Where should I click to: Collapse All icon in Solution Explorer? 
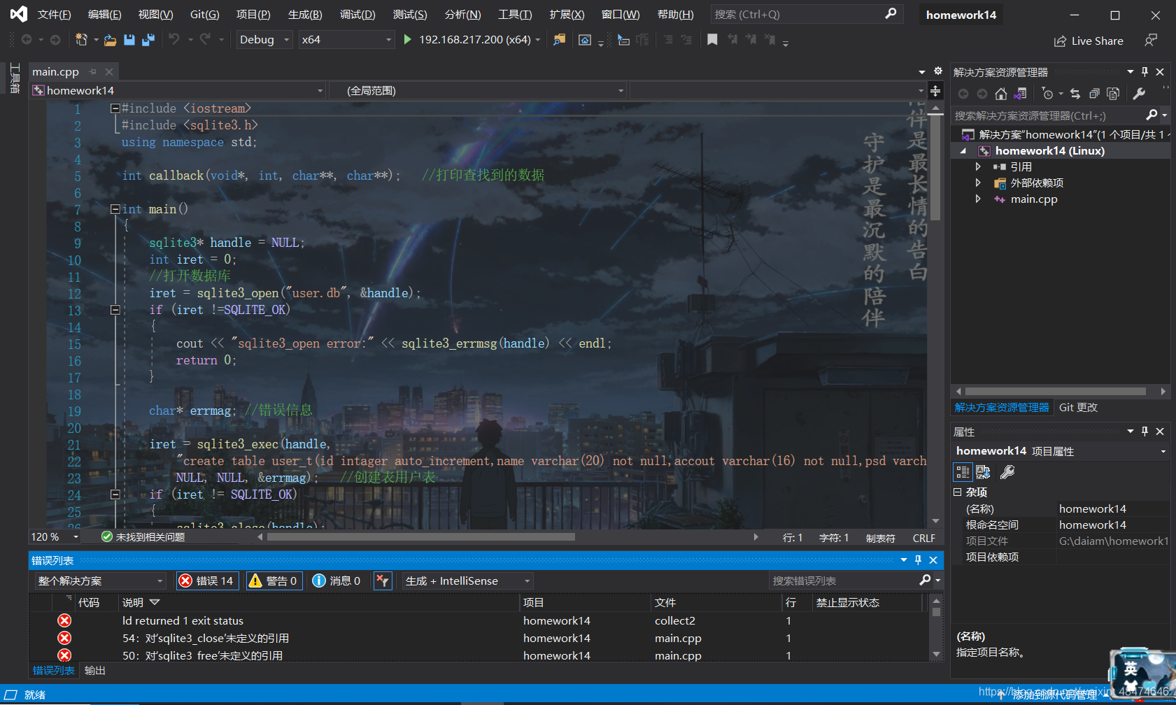pyautogui.click(x=1094, y=94)
